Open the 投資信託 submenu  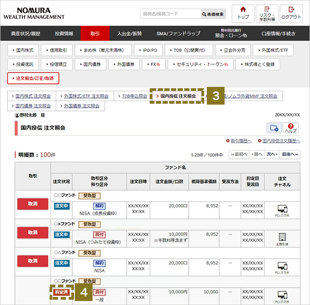coord(23,64)
